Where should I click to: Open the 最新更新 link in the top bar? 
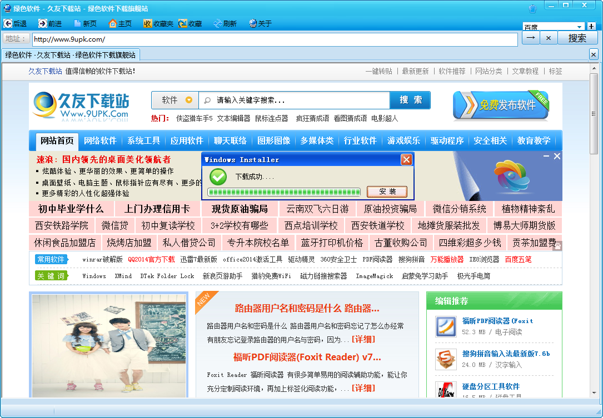pos(415,71)
